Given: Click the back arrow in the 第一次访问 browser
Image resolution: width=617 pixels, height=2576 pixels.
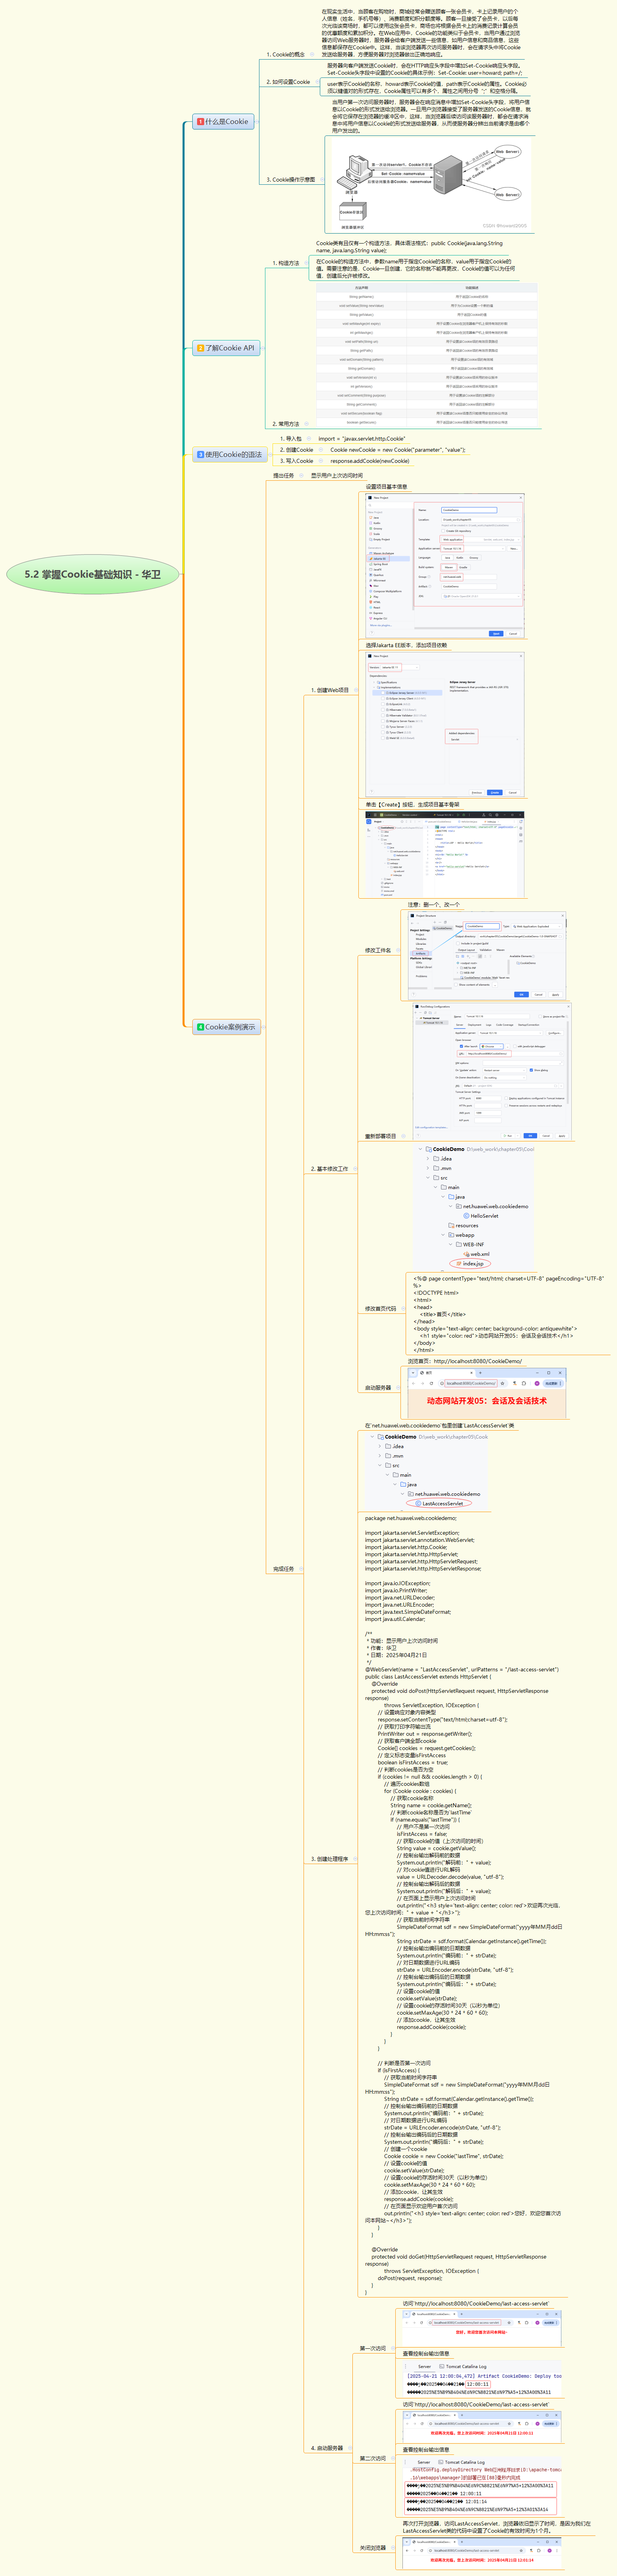Looking at the screenshot, I should [407, 2323].
